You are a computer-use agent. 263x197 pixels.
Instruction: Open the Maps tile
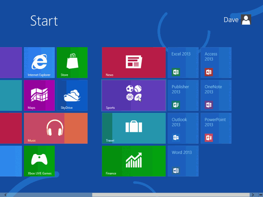pyautogui.click(x=39, y=95)
